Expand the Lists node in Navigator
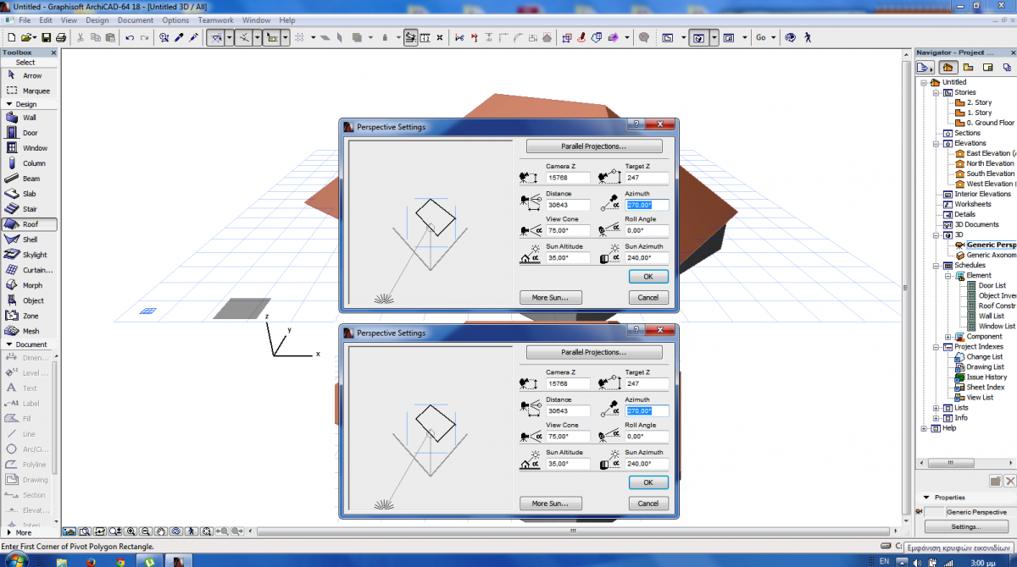1017x567 pixels. coord(936,408)
